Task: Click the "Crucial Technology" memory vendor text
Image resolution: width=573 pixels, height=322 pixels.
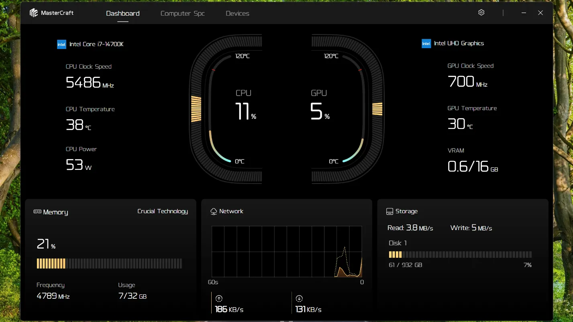Action: [163, 211]
